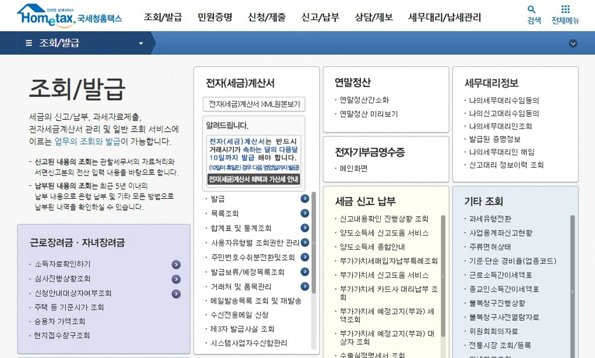This screenshot has width=595, height=358.
Task: Click the hamburger icon on the blue bar
Action: (28, 43)
